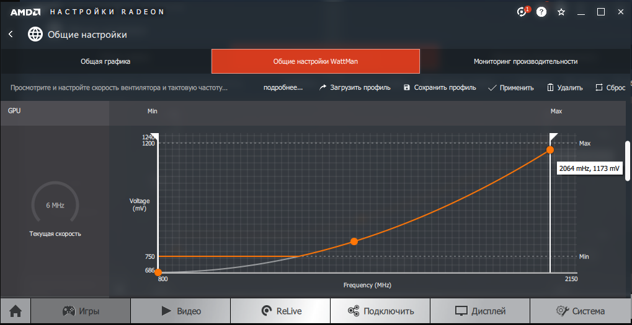Click the AMD logo
The width and height of the screenshot is (632, 325).
[24, 12]
